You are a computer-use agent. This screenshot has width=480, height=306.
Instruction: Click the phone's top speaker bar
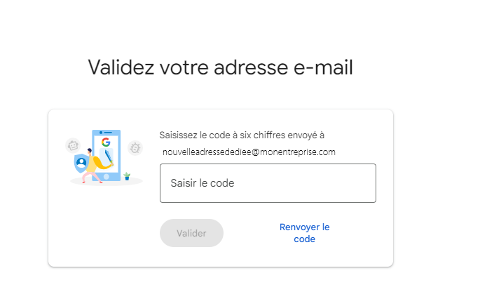coord(108,133)
